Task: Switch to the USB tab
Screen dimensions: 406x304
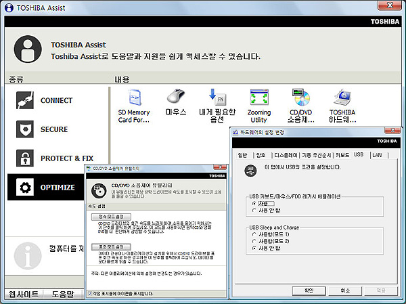Action: click(359, 155)
